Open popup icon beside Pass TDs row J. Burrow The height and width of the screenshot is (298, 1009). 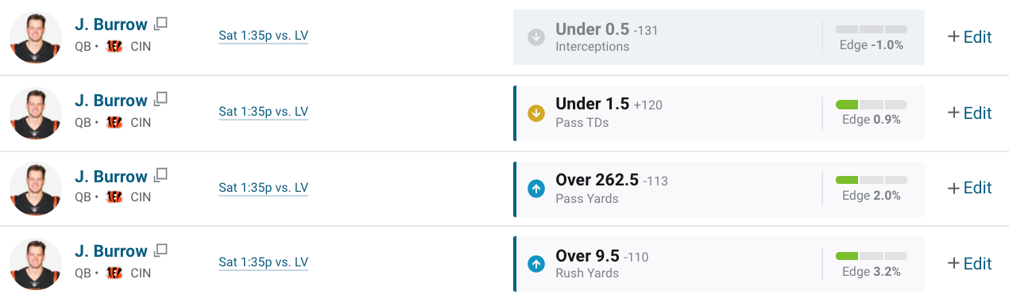click(160, 99)
